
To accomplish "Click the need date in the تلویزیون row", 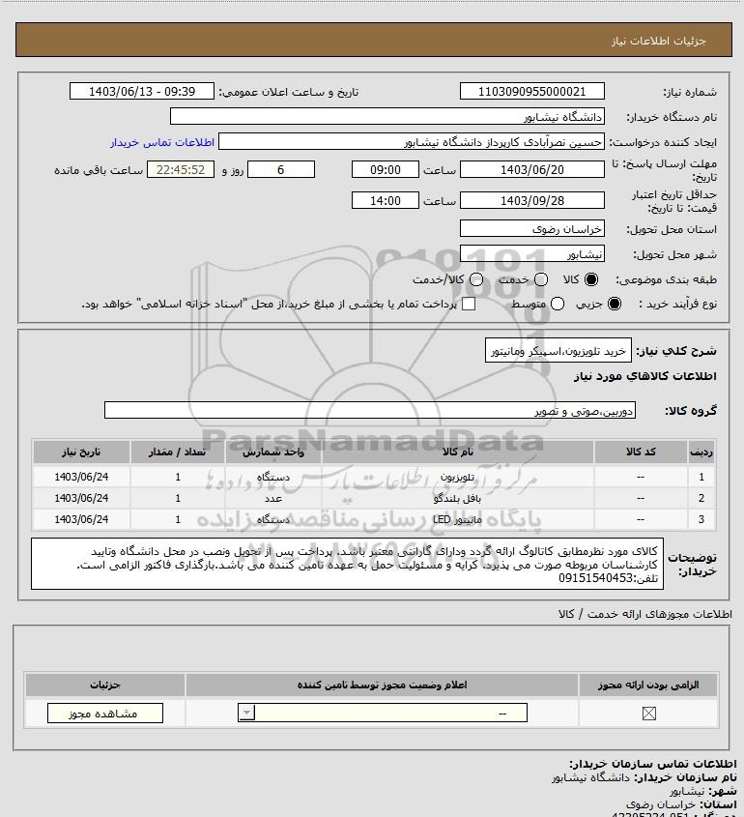I will (81, 477).
